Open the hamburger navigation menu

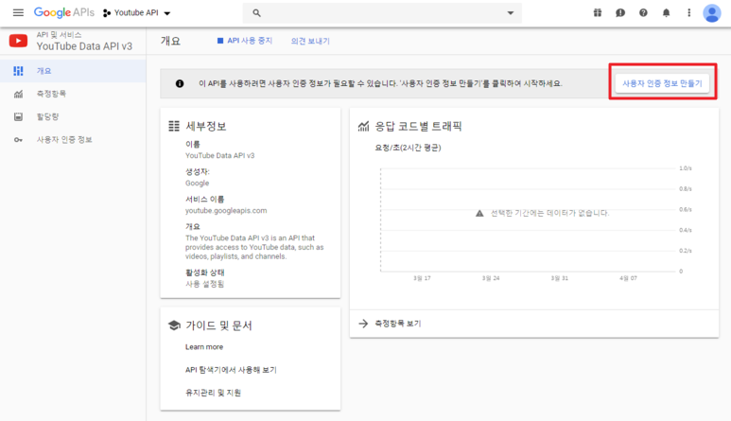(x=18, y=12)
